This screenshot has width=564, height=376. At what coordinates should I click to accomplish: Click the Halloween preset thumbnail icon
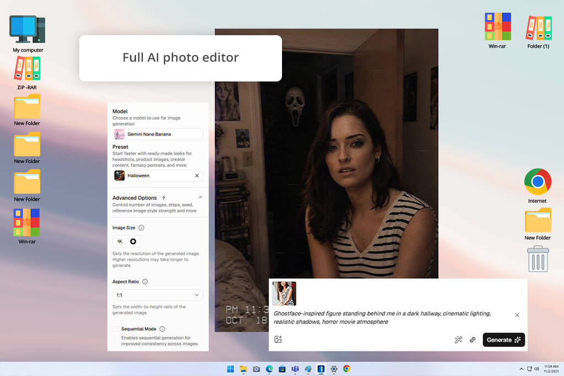[120, 176]
